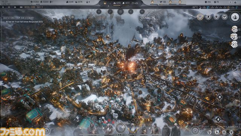
Task: Expand the first hexagon colony notification on right
Action: pos(234,29)
